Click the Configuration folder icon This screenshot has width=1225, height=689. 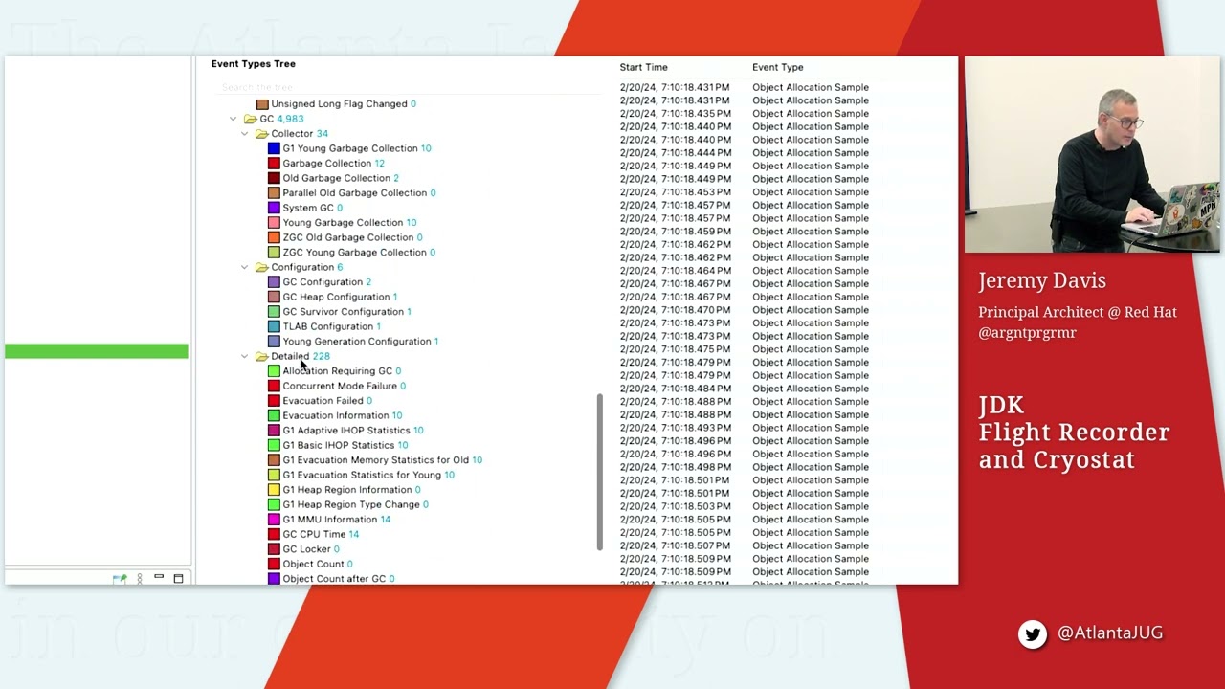coord(261,267)
